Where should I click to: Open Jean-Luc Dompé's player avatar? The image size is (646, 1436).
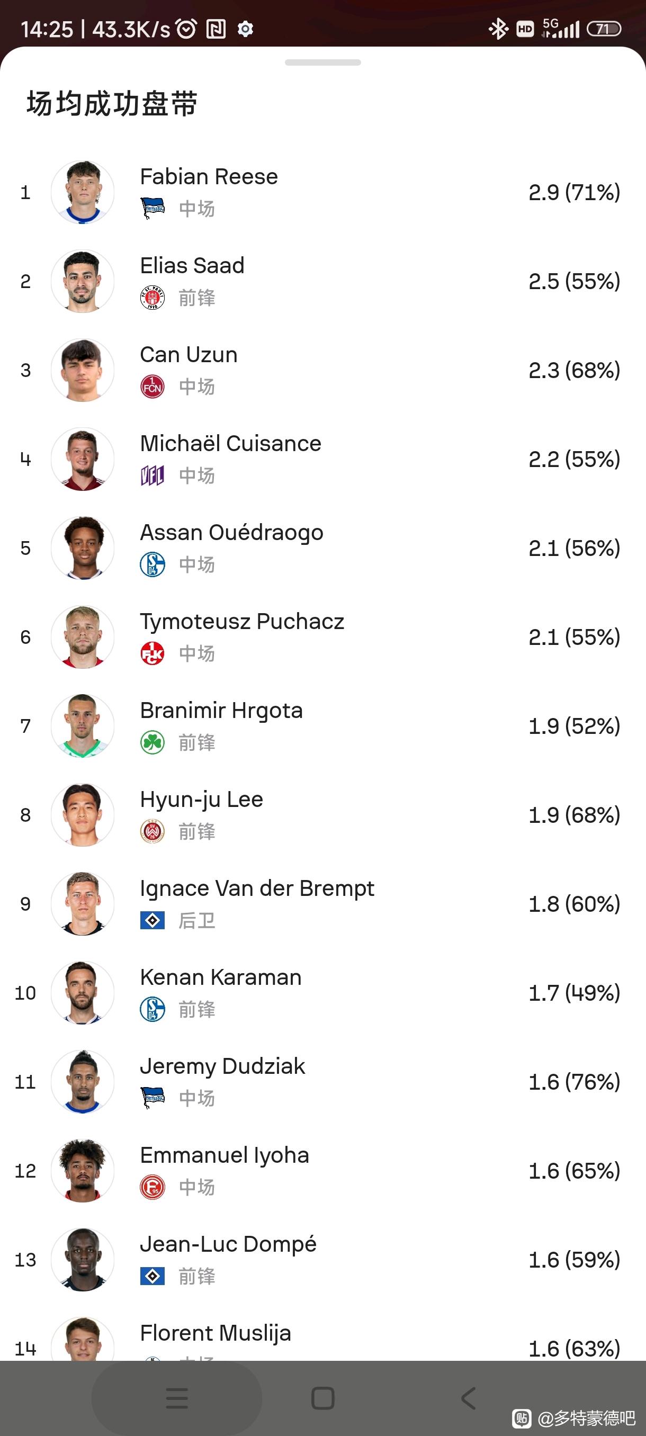coord(83,1259)
